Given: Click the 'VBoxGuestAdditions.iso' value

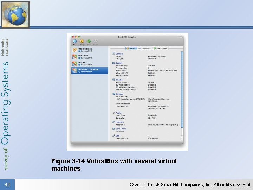Looking at the screenshot, I should [158, 99].
